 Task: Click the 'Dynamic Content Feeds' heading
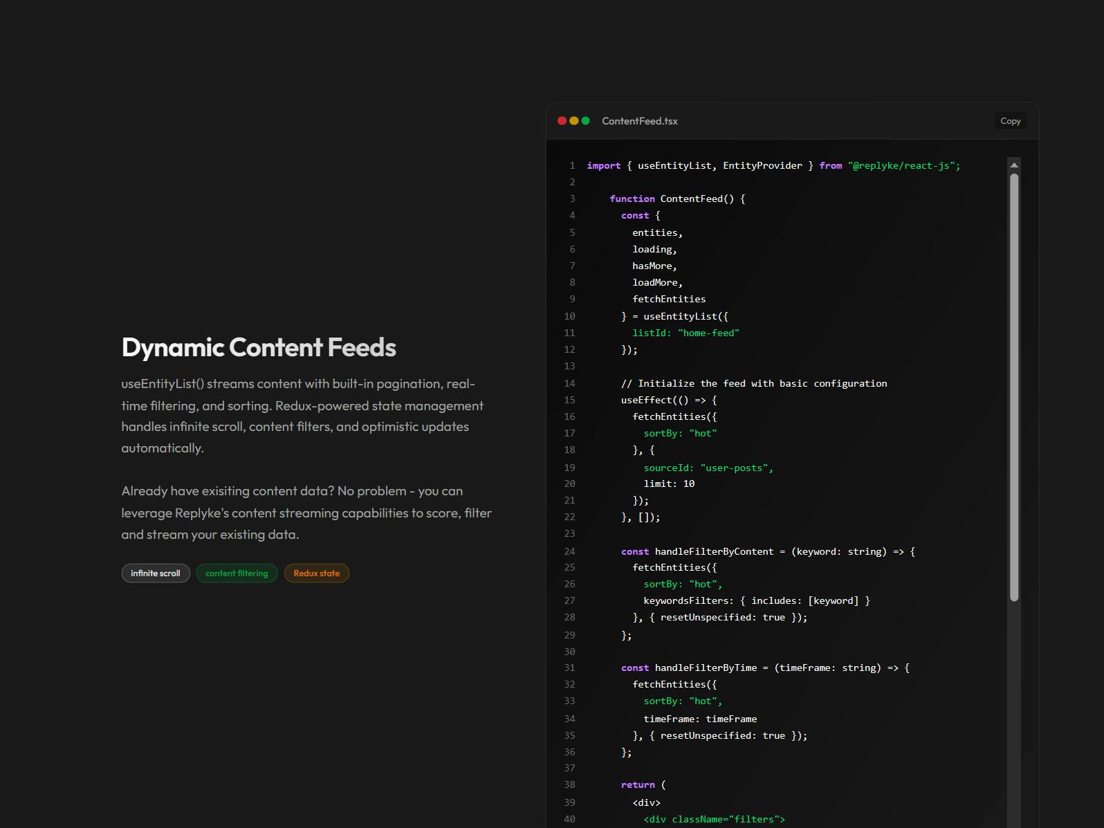point(259,347)
